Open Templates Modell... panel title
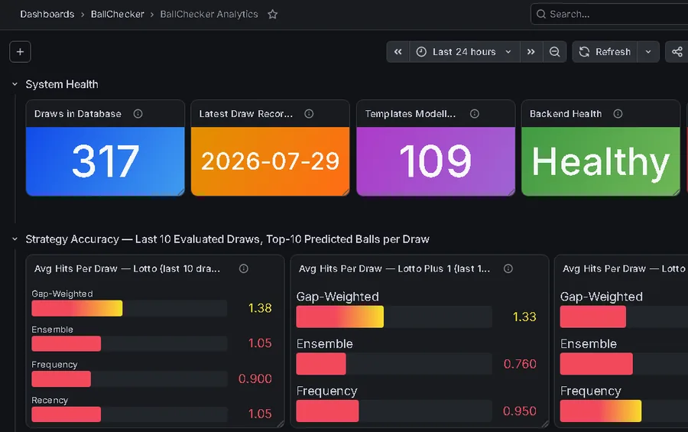 (411, 114)
